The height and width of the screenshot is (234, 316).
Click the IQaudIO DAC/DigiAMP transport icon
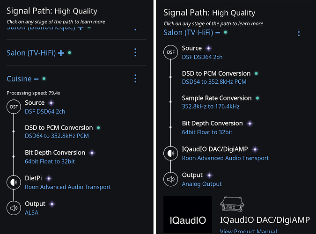pos(171,154)
